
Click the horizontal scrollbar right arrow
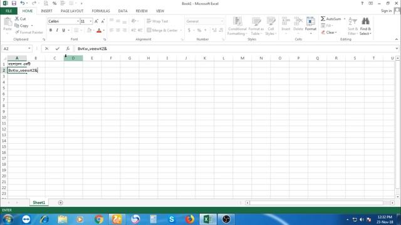point(392,202)
